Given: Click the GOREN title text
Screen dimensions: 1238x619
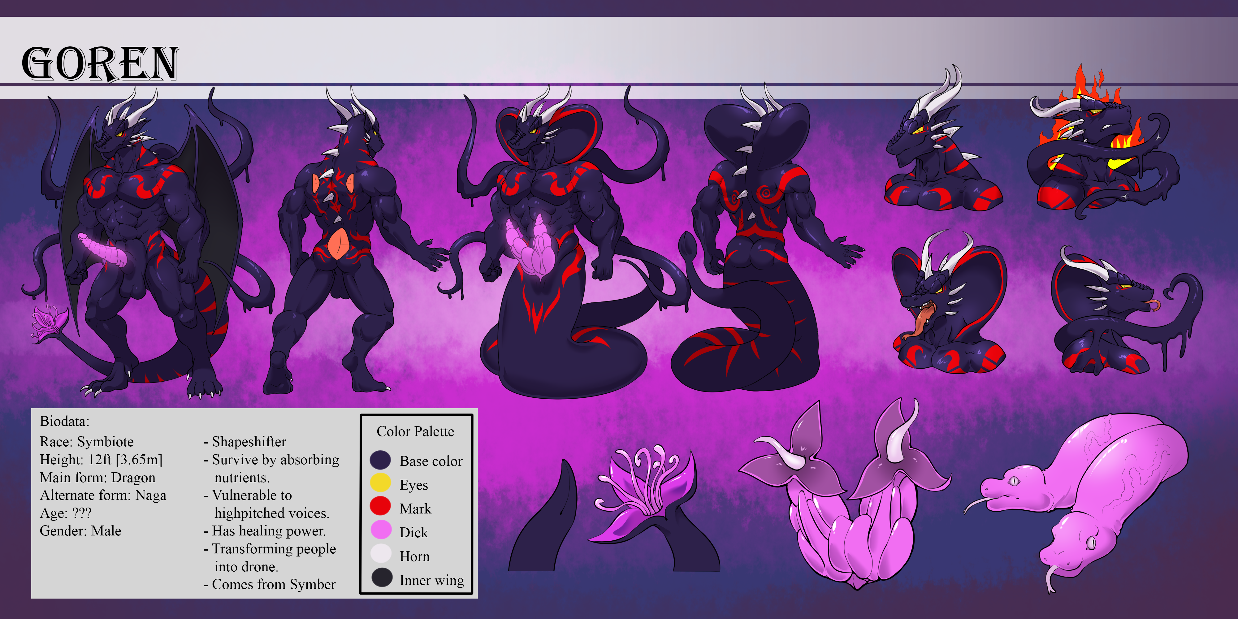Looking at the screenshot, I should point(101,64).
